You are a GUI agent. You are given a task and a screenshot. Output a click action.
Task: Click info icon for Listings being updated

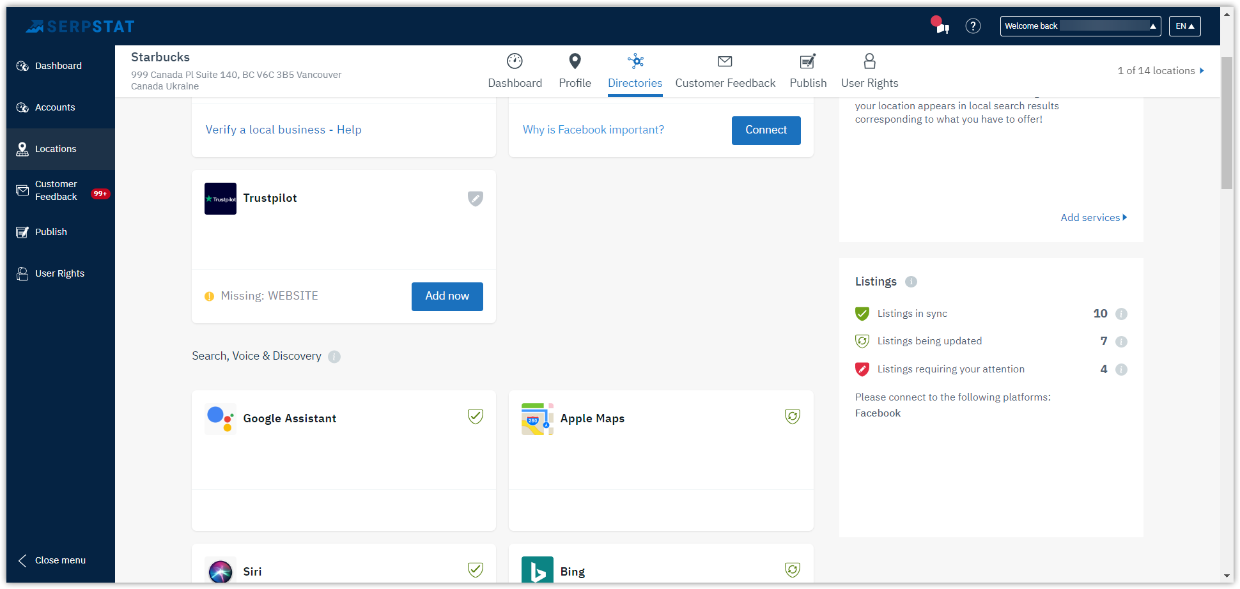pyautogui.click(x=1121, y=342)
